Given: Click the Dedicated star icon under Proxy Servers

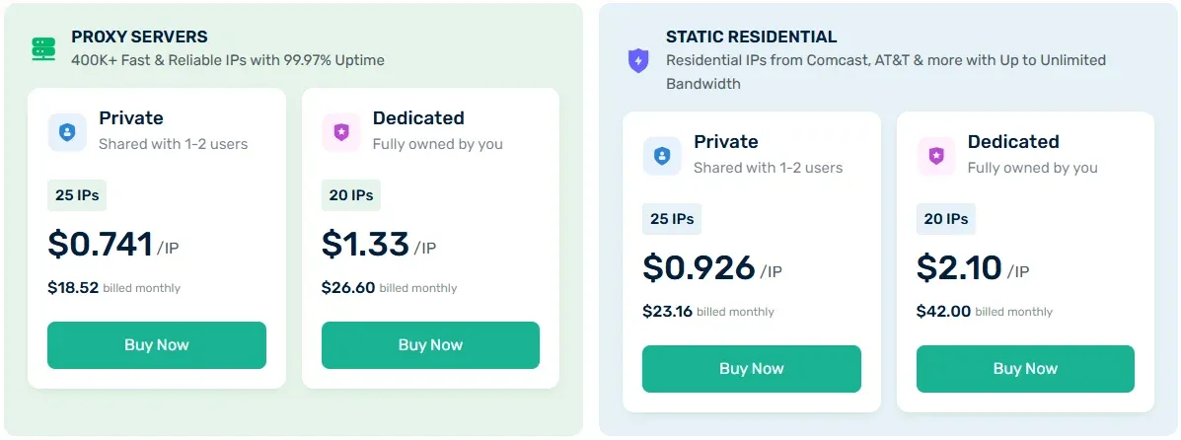Looking at the screenshot, I should click(341, 132).
